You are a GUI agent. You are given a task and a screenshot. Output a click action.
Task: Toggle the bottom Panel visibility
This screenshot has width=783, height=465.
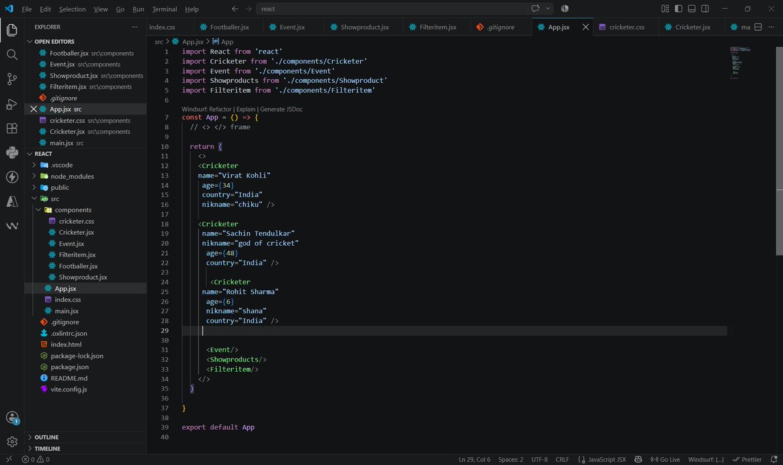(692, 8)
